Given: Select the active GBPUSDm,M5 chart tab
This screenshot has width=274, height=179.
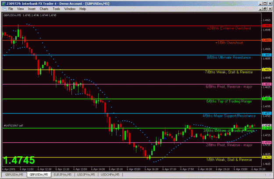Looking at the screenshot, I should pyautogui.click(x=39, y=175).
